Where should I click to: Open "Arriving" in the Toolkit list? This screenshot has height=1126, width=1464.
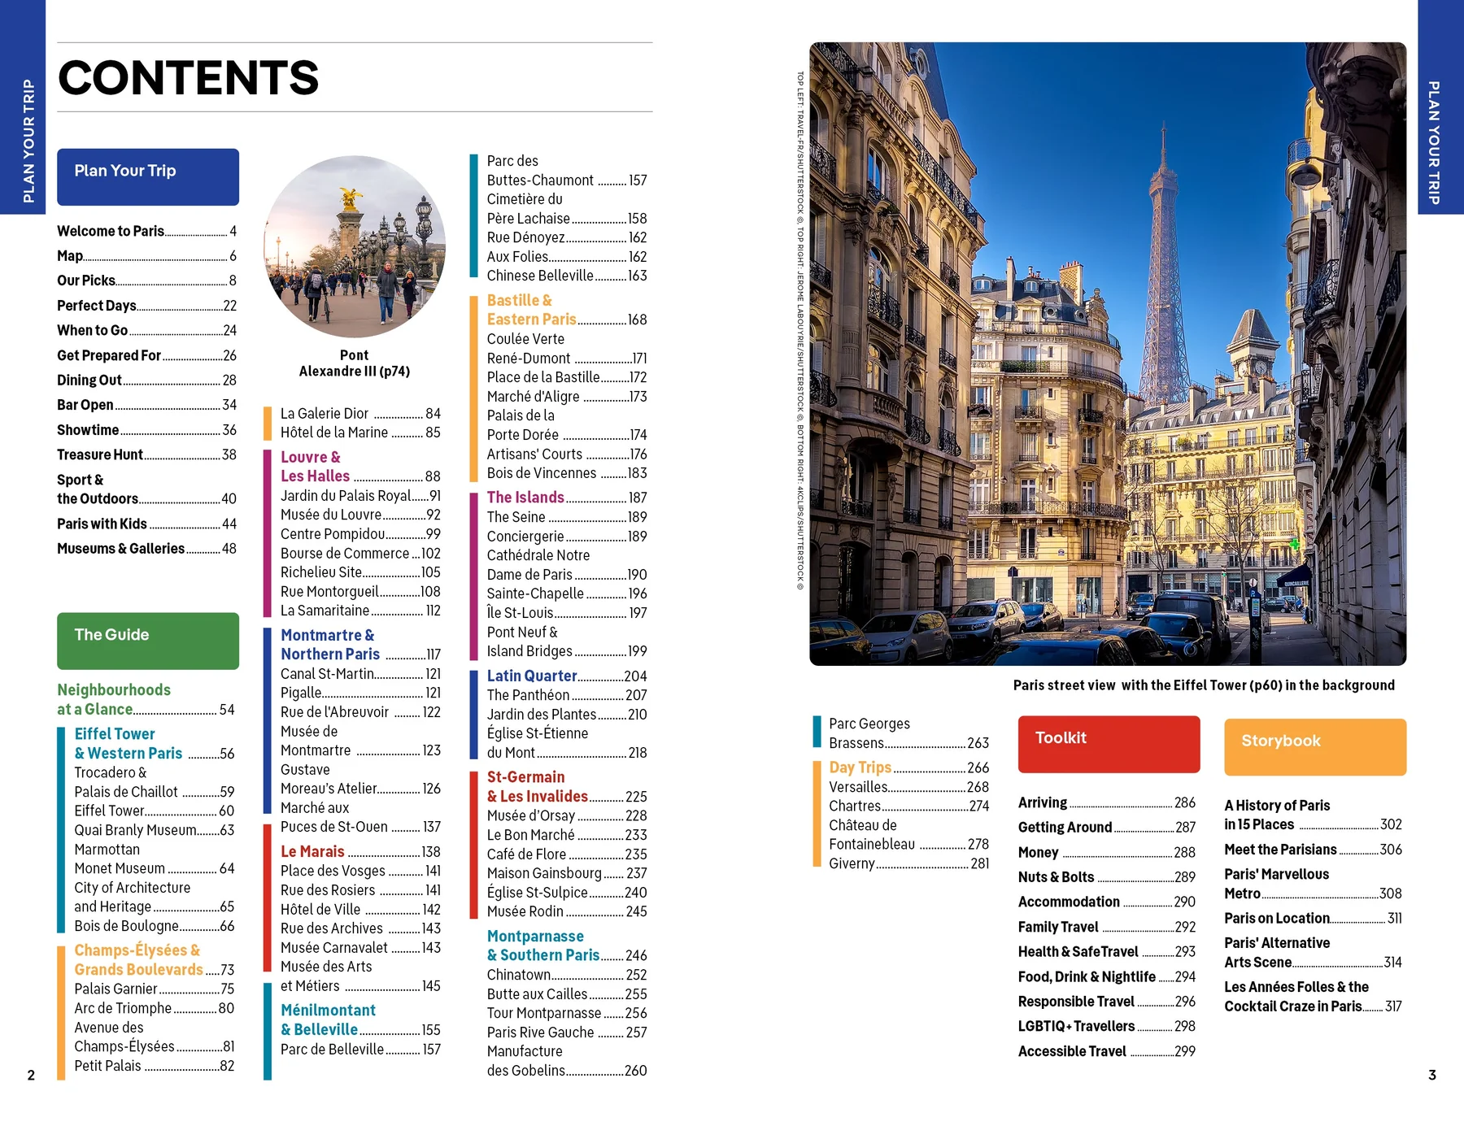[x=1044, y=802]
